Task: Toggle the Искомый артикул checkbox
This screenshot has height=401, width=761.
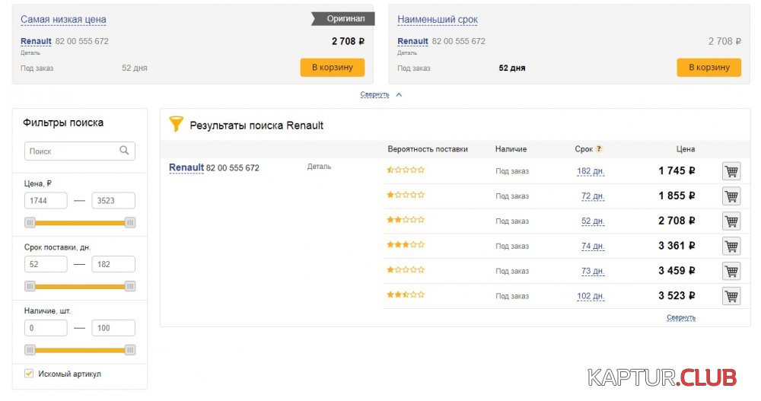Action: [x=29, y=374]
